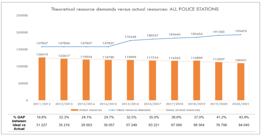Screen dimensions: 264x137
Task: Click the 118780 actual resources data label
Action: coord(108,57)
